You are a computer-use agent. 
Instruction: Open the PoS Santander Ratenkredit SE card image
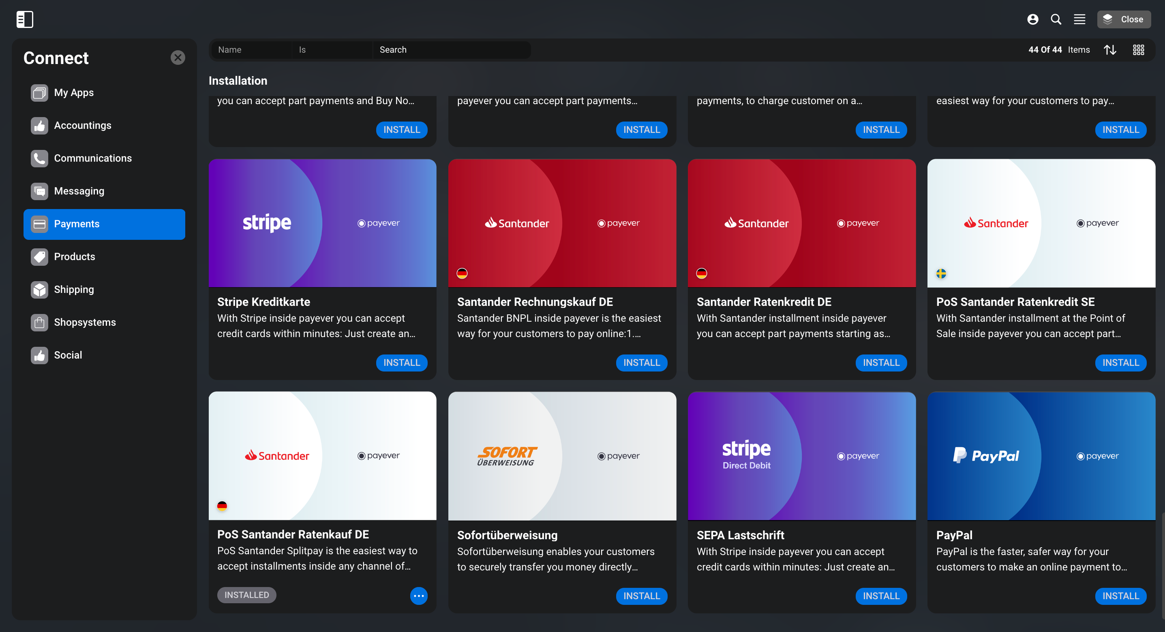1041,223
